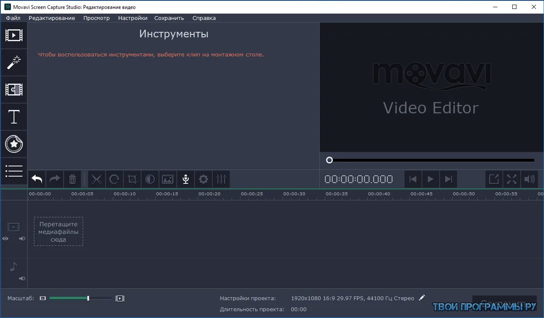Viewport: 544px width, 318px height.
Task: Click the Movavi app icon in title bar
Action: coord(7,7)
